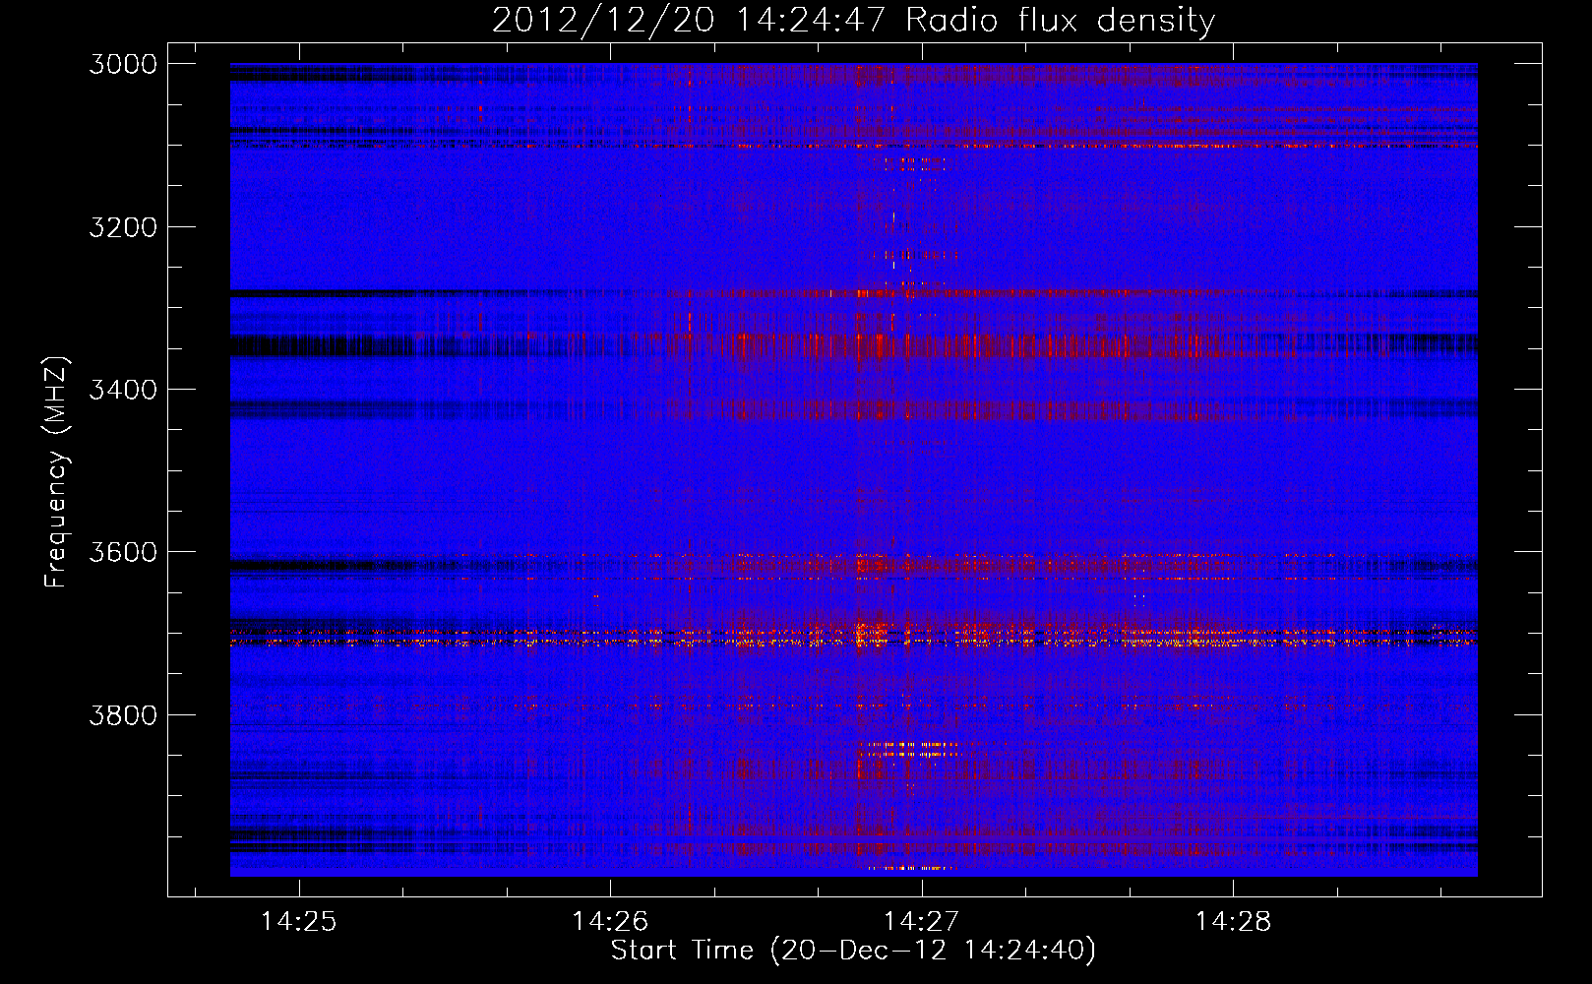The image size is (1592, 984).
Task: Click the 14:26 time tick label
Action: [610, 921]
